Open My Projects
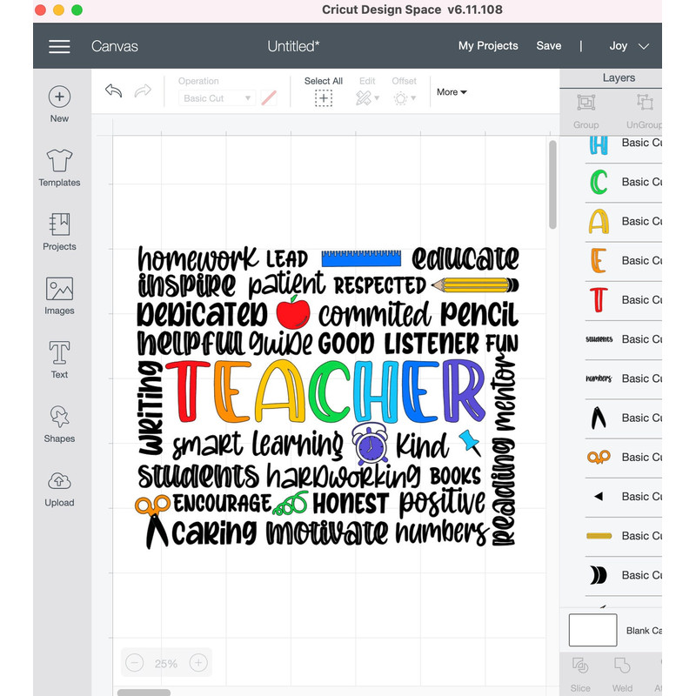This screenshot has width=696, height=696. [488, 46]
